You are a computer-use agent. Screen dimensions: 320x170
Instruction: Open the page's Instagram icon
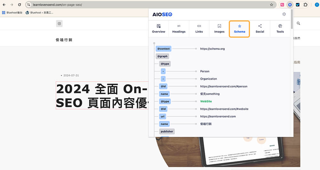pyautogui.click(x=59, y=24)
